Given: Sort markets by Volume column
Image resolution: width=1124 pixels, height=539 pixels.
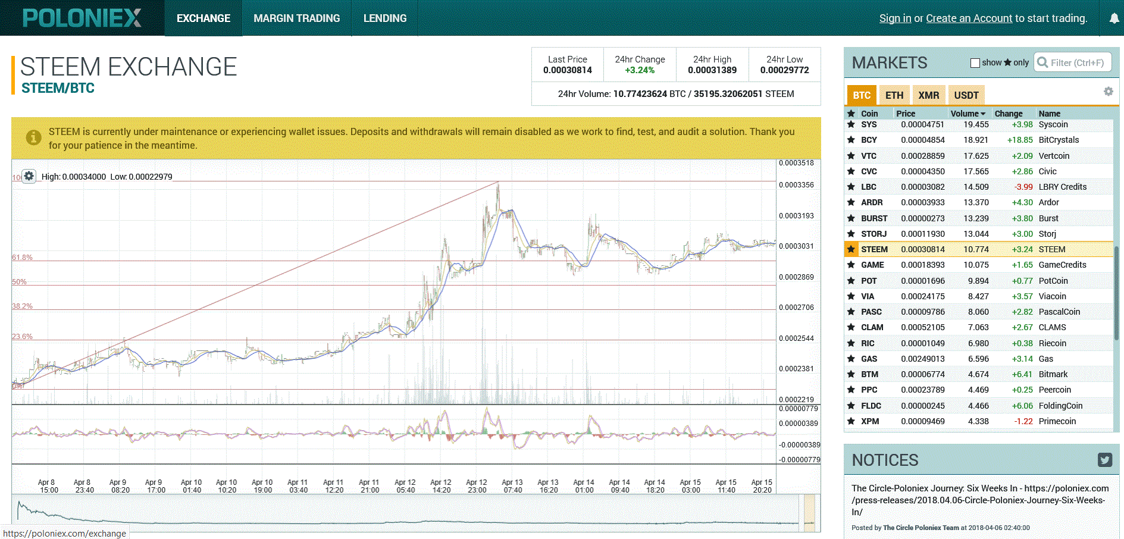Looking at the screenshot, I should (x=968, y=114).
